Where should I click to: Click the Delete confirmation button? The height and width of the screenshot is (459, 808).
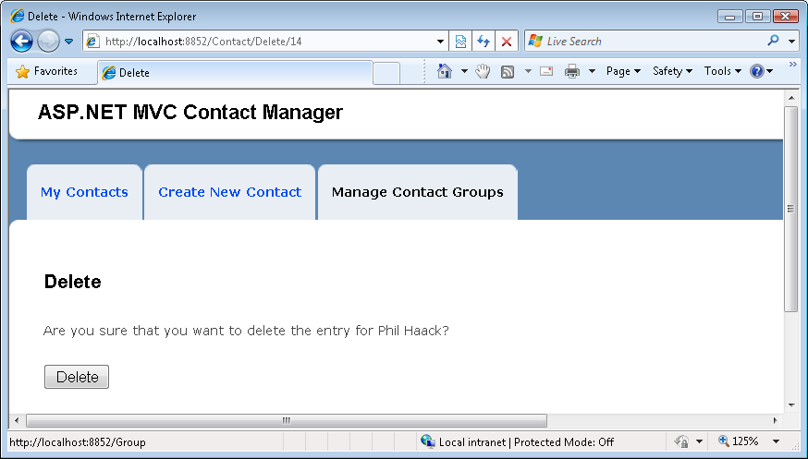coord(77,377)
